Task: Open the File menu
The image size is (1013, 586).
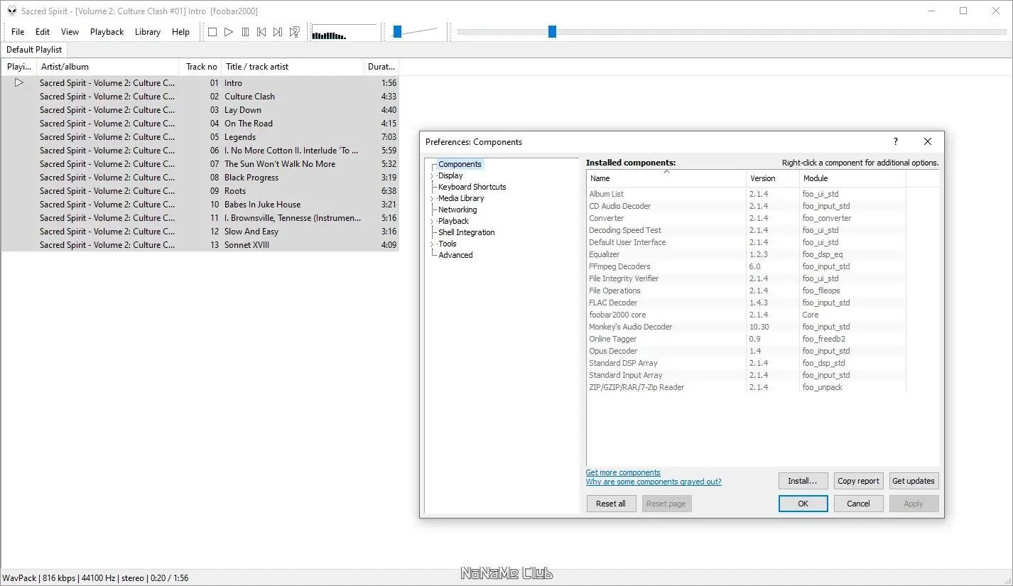Action: [18, 32]
